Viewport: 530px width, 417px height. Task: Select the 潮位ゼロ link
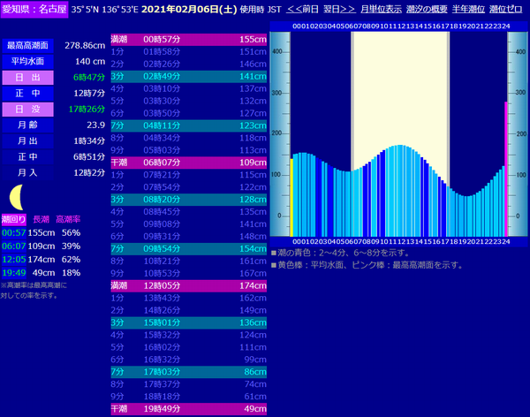tap(508, 9)
